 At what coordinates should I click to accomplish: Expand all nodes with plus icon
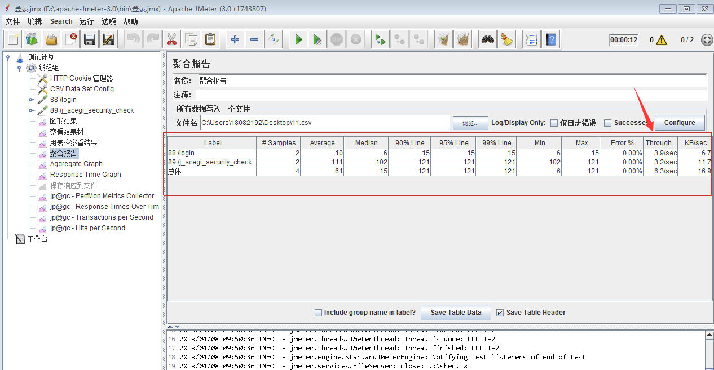(x=235, y=39)
